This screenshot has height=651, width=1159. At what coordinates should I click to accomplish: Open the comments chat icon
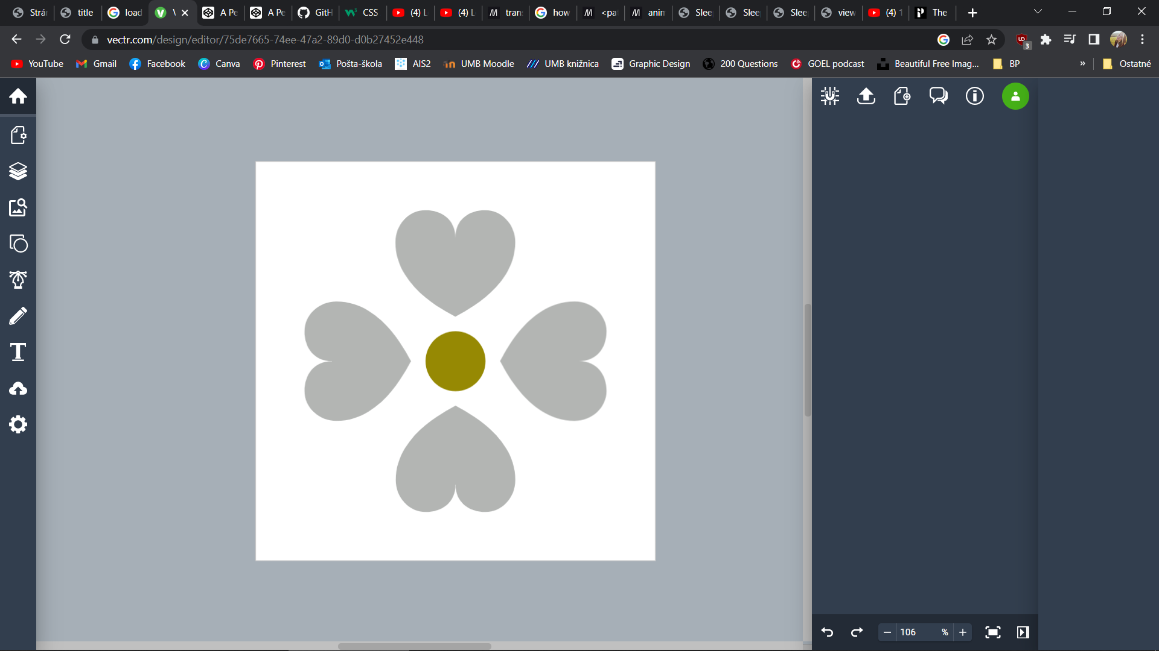pos(939,96)
